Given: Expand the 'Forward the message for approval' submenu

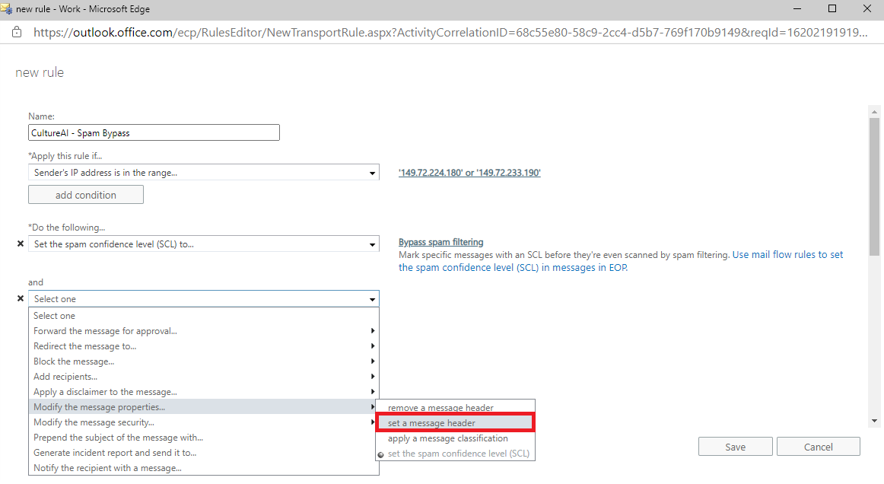Looking at the screenshot, I should coord(204,331).
